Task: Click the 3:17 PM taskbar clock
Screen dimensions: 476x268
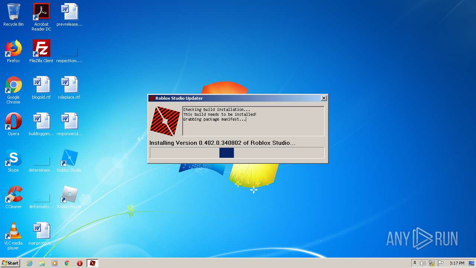Action: [x=457, y=263]
